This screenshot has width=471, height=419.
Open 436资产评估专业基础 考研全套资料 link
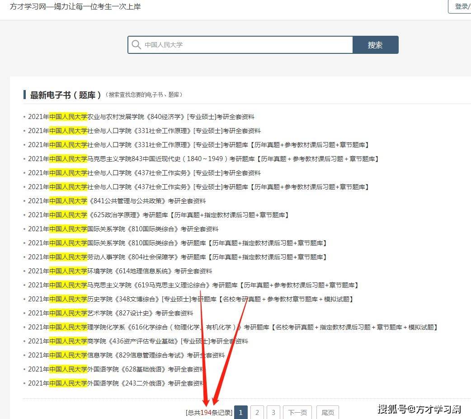tap(138, 341)
